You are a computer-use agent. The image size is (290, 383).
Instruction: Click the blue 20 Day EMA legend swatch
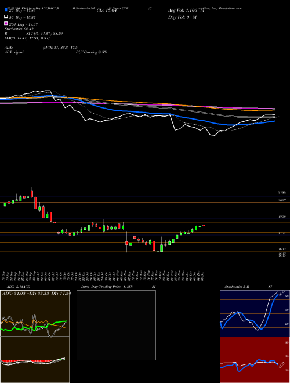coord(6,10)
